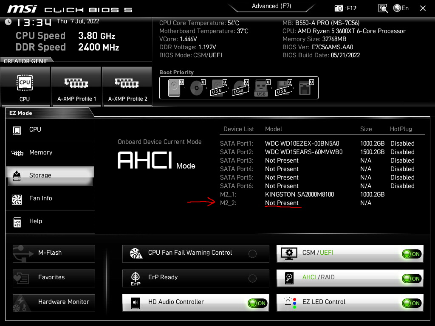Click the Thu 7 Jul, 2022 date
The image size is (435, 326).
tap(78, 21)
